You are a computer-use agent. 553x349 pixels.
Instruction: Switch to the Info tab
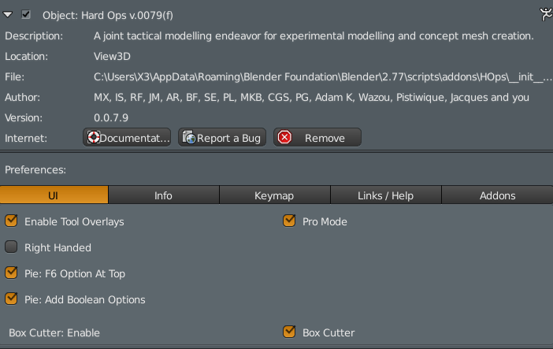point(164,195)
